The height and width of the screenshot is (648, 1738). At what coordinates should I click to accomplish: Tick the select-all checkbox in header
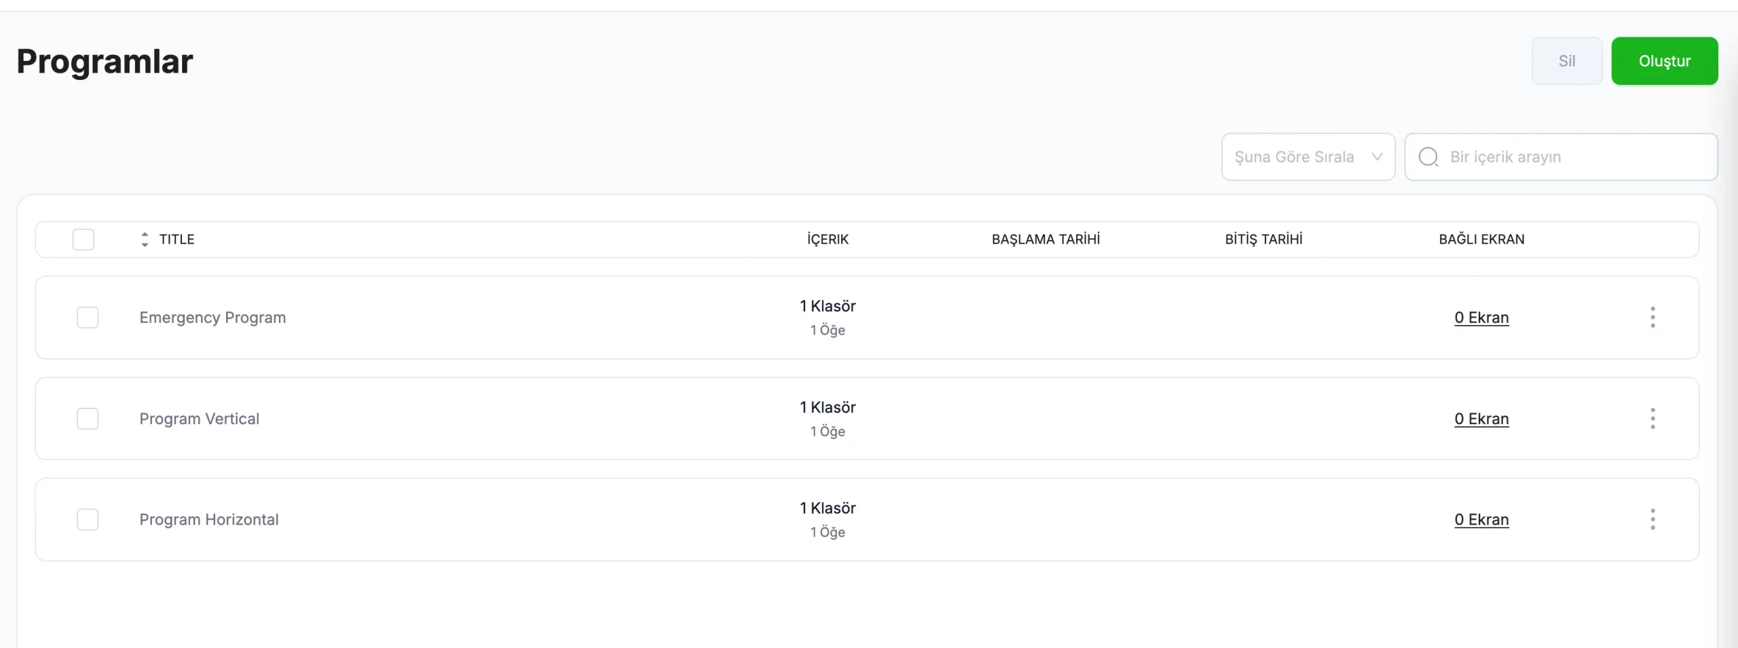(x=84, y=239)
